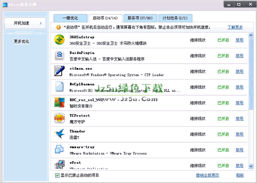This screenshot has width=257, height=183.
Task: Click 已开启 status for 360Safetray
Action: pos(223,40)
